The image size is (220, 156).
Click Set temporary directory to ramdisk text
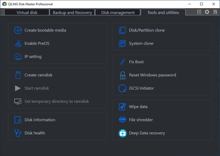point(57,101)
